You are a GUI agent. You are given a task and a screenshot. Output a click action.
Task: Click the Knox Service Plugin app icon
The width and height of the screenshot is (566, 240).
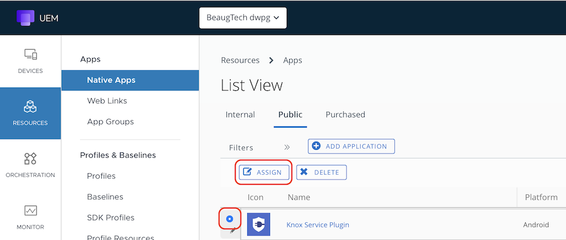click(x=259, y=224)
